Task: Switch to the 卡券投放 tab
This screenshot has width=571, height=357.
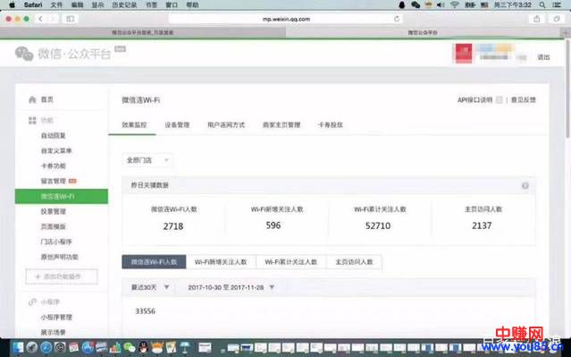Action: [x=331, y=124]
